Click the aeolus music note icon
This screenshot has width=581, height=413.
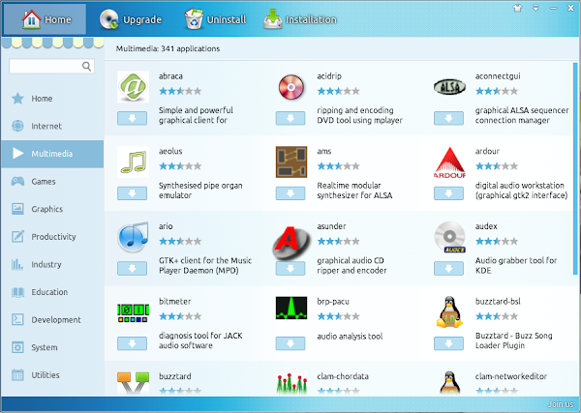coord(133,162)
